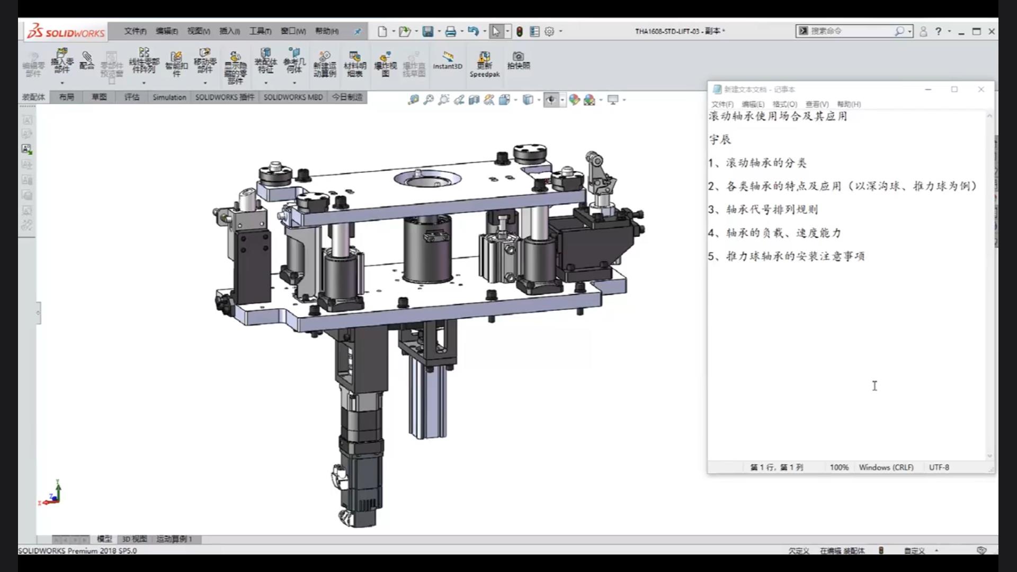Expand the Insert Components dropdown arrow

62,83
